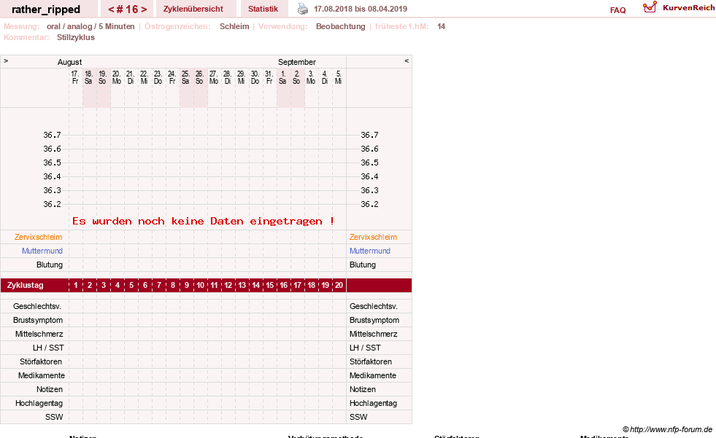Click the Zyklustag header label
Screen dimensions: 716x438
[x=25, y=285]
